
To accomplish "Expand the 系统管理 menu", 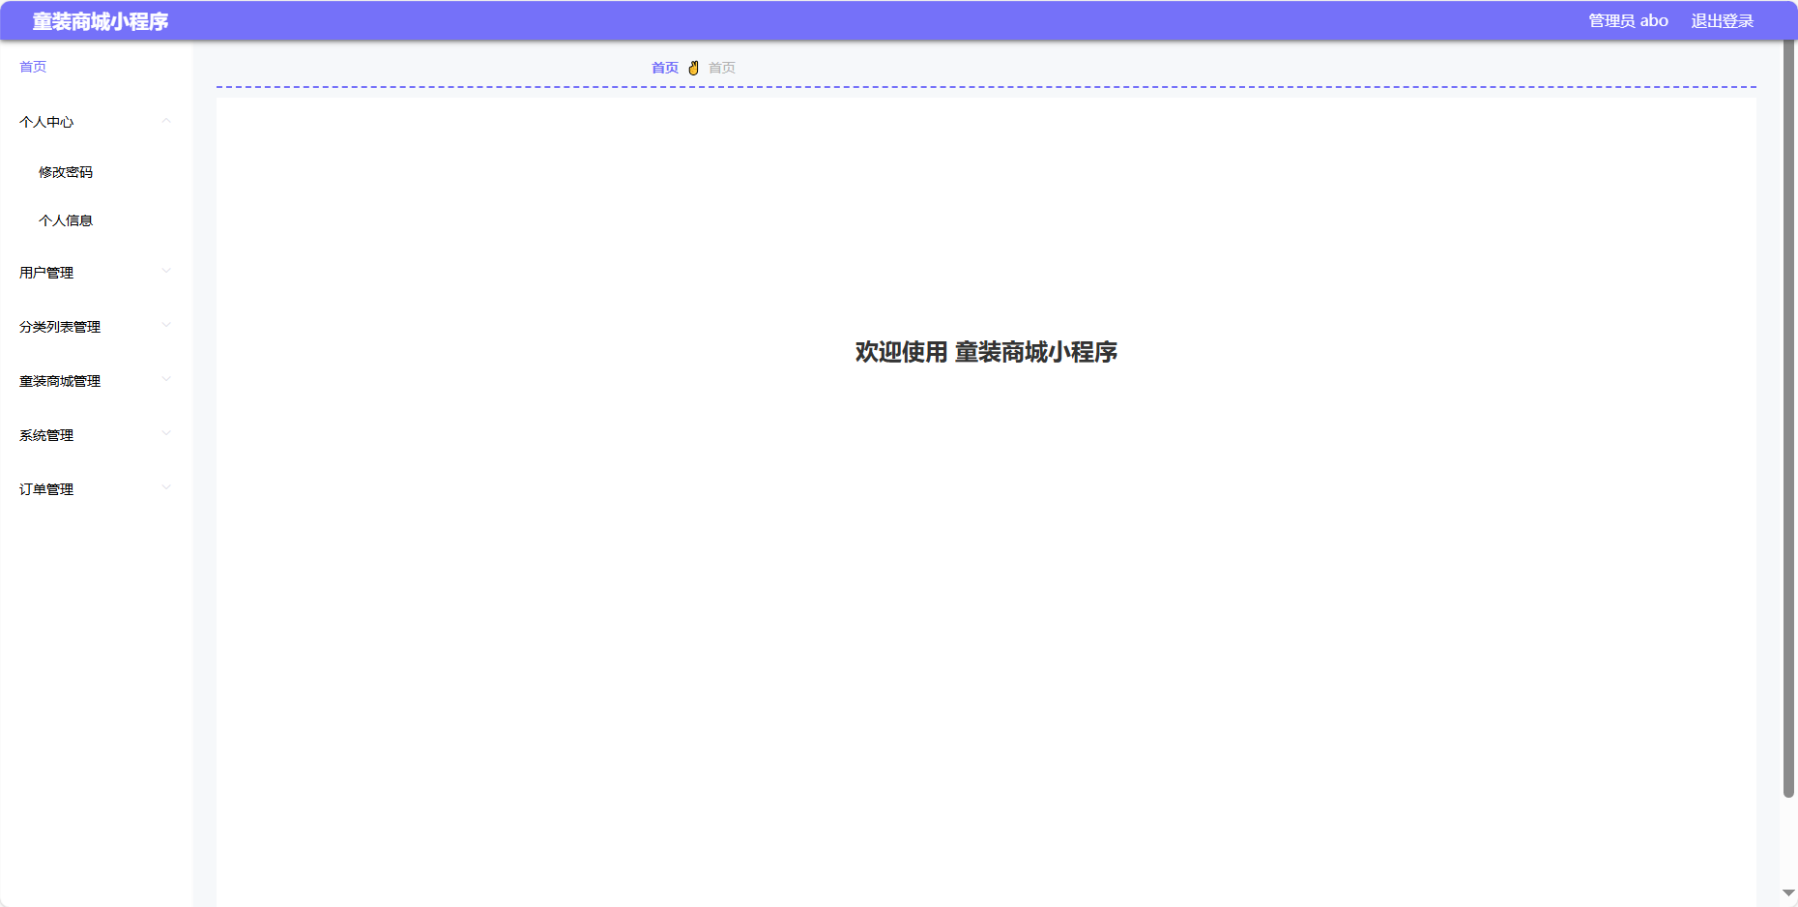I will click(x=96, y=435).
